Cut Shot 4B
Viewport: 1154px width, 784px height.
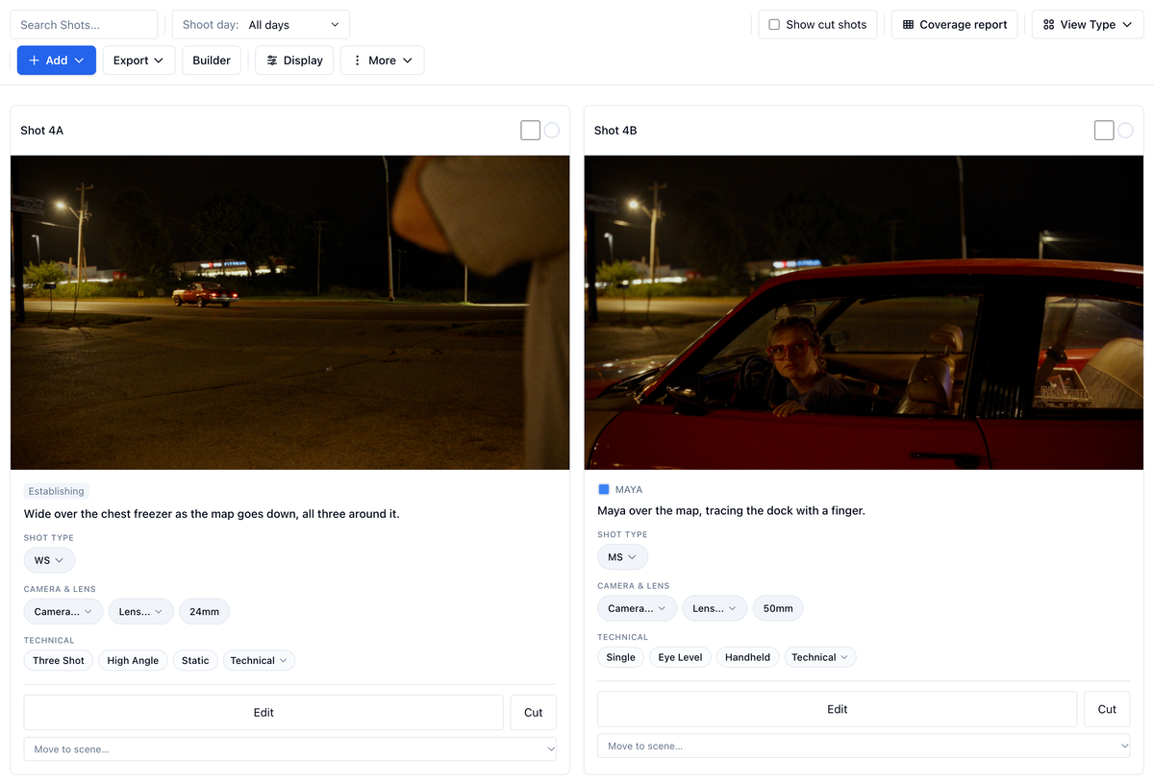pos(1107,709)
